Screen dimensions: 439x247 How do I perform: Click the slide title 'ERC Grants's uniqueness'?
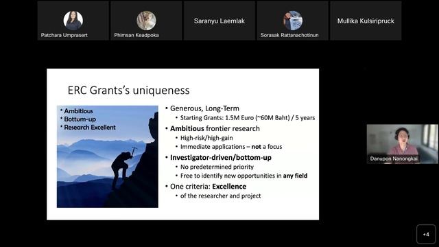tap(128, 91)
